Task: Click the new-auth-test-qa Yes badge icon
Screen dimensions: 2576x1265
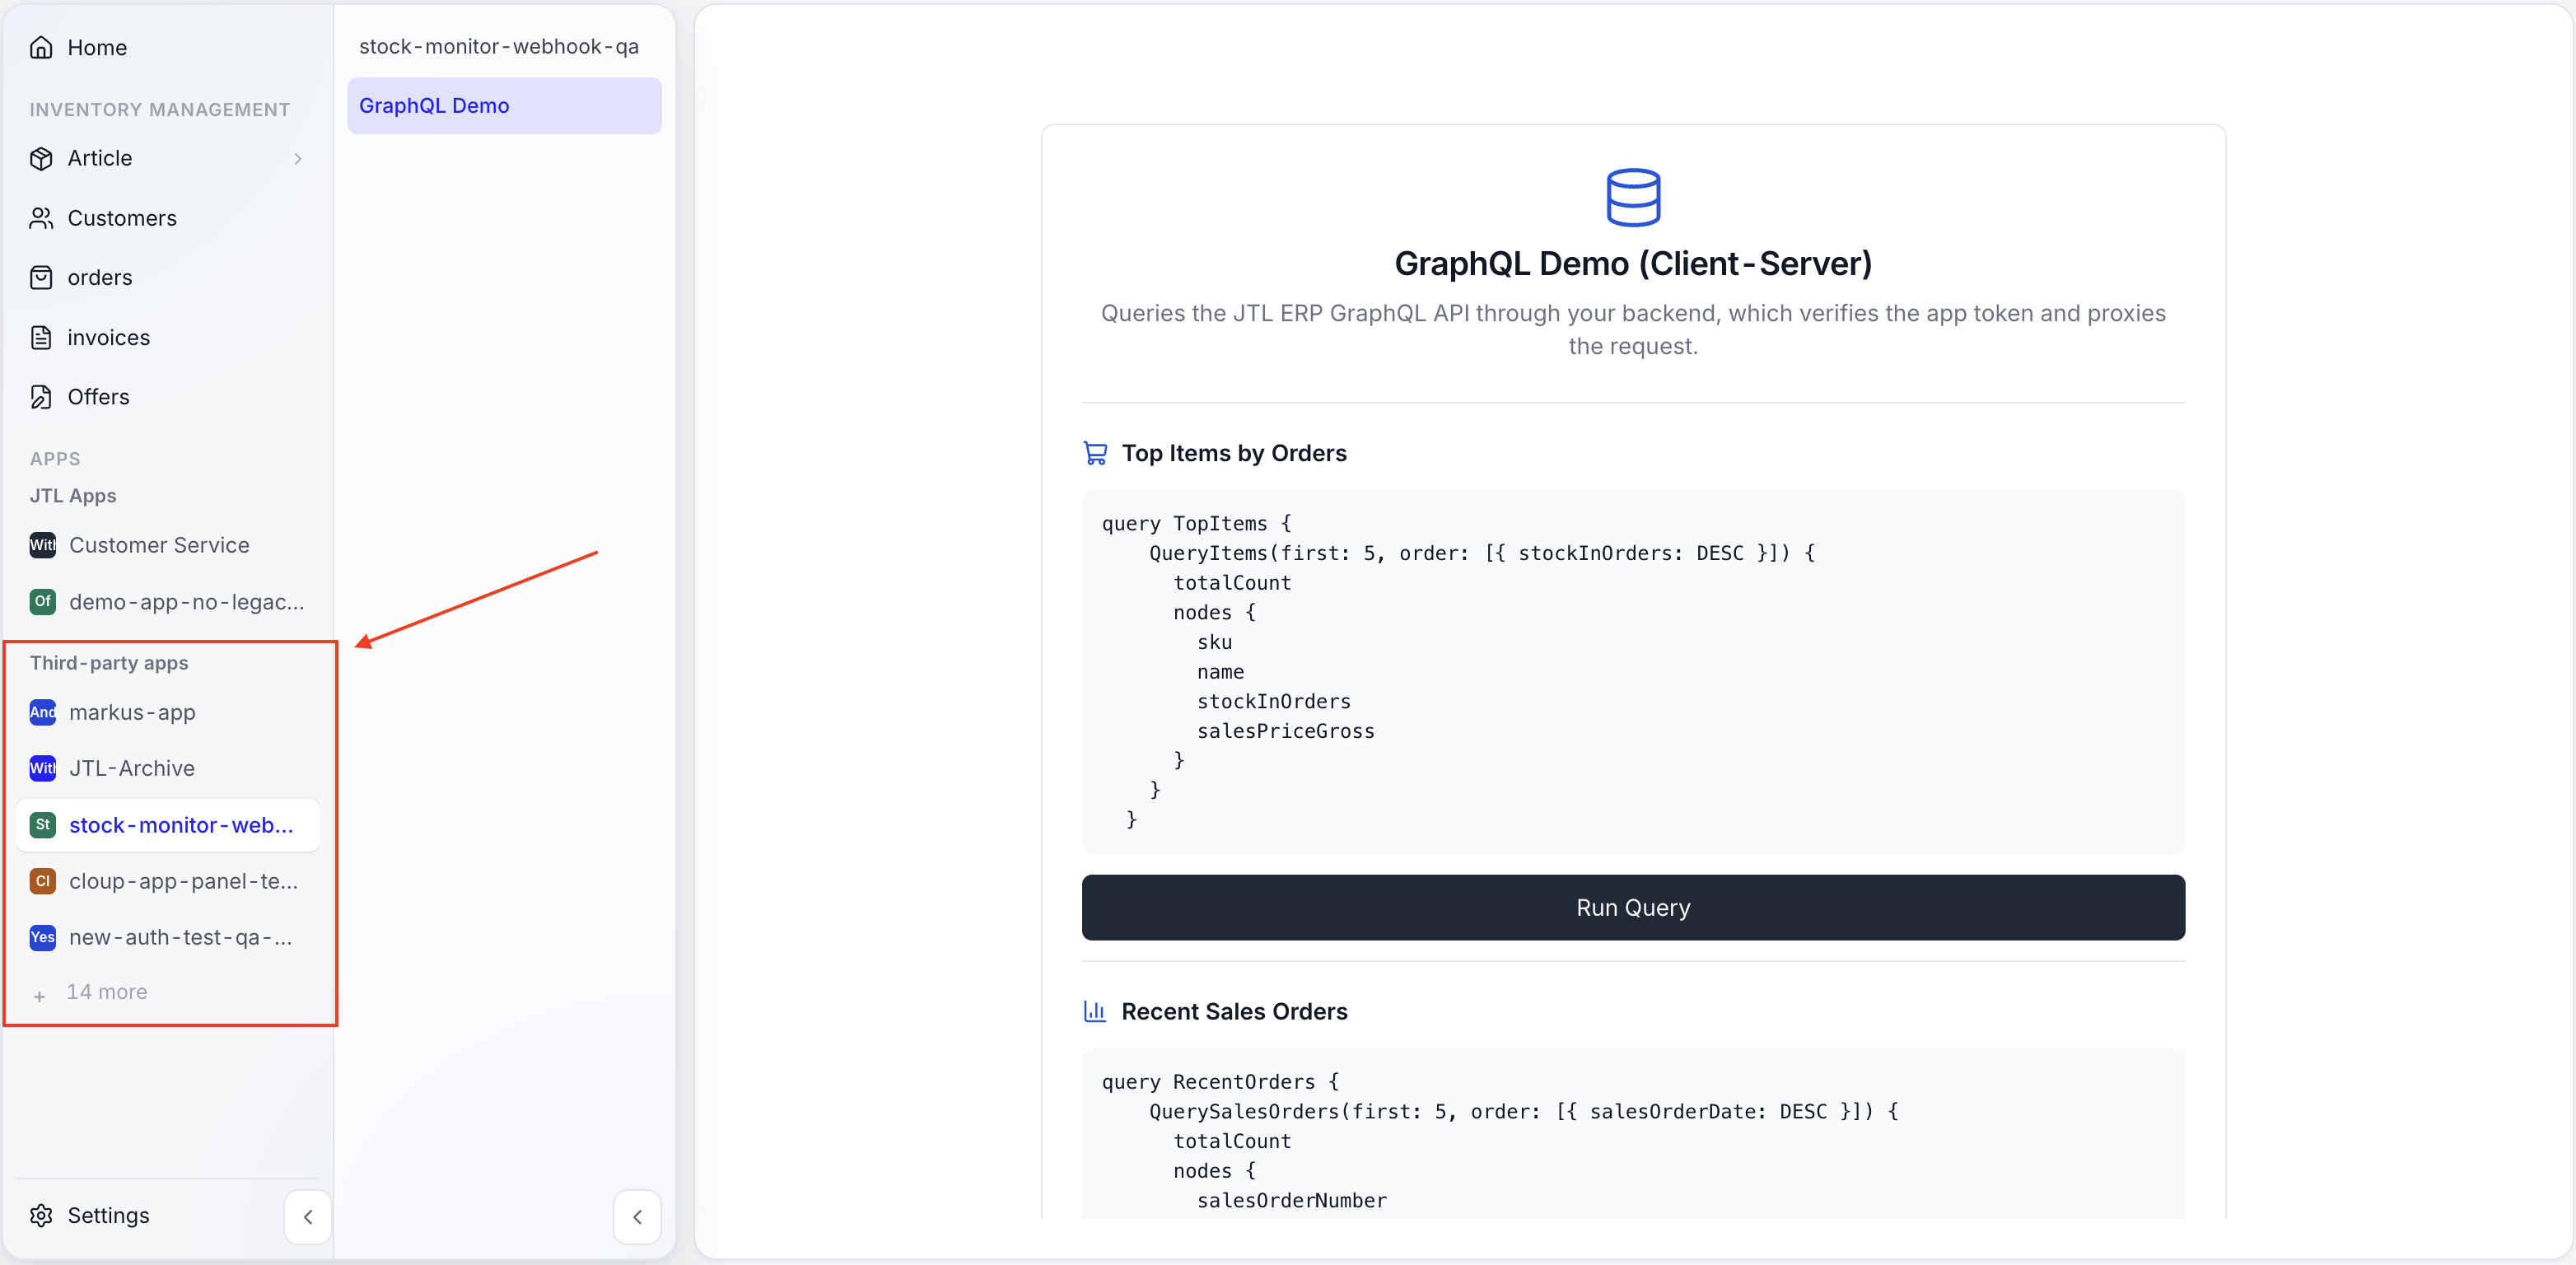Action: pos(42,937)
